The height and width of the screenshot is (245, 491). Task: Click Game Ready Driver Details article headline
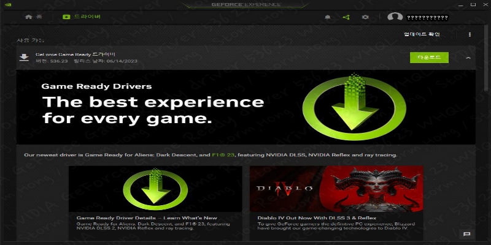[147, 218]
